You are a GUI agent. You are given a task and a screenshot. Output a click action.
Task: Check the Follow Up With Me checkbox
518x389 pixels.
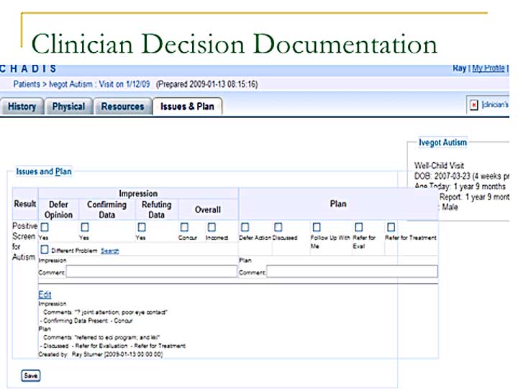(317, 227)
